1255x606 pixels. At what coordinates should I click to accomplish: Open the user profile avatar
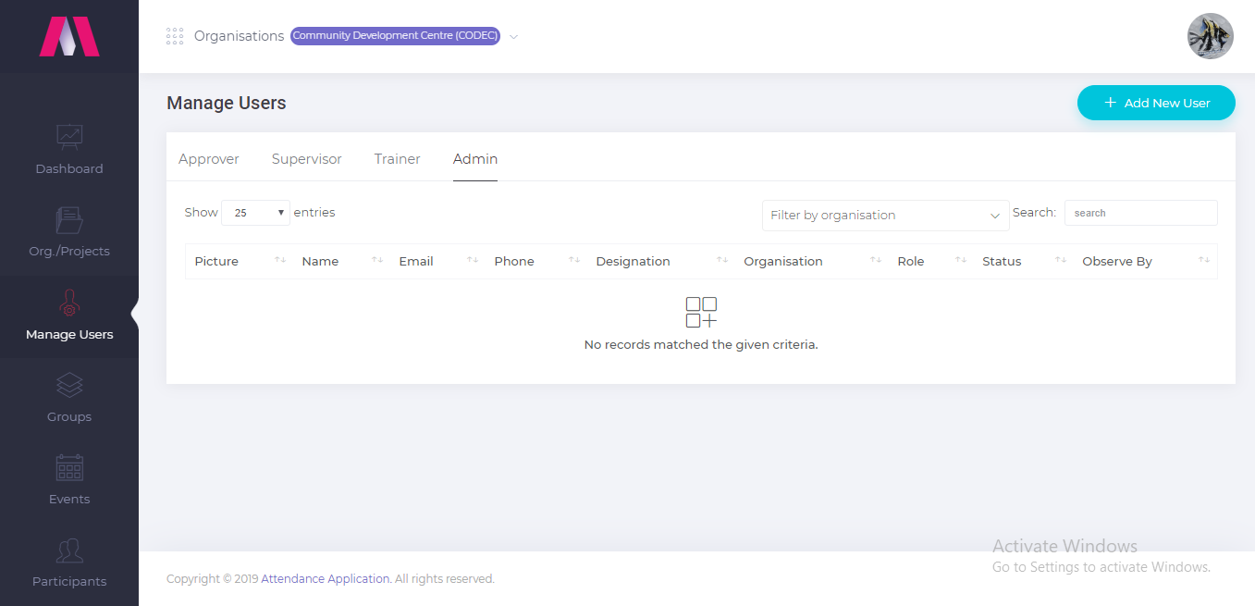tap(1210, 36)
